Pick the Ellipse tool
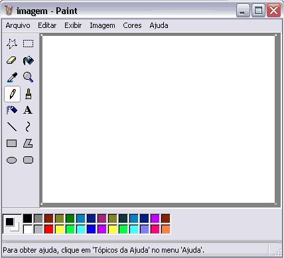Viewport: 284px width, 258px height. pos(12,160)
